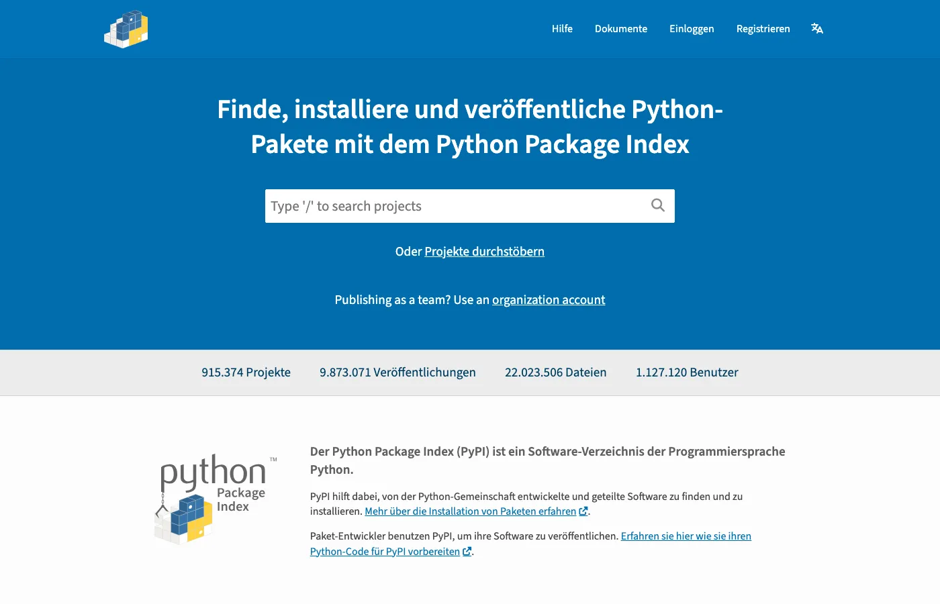Click the text Publishing as a team?
The image size is (940, 604).
click(392, 300)
